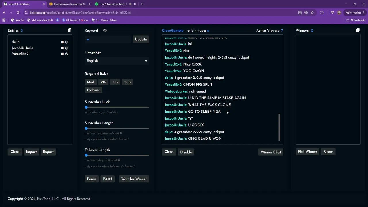Click the Follower Length slider handle

coord(86,155)
